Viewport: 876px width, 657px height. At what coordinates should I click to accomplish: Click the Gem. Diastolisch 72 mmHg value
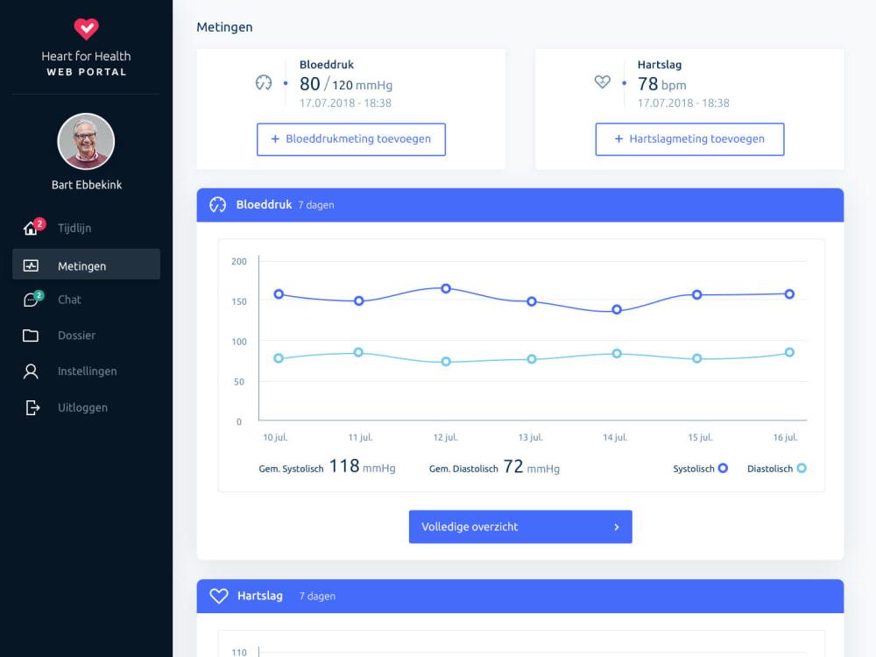click(x=532, y=467)
